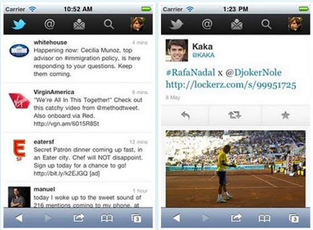Retweet Kaka's tweet

[x=234, y=115]
